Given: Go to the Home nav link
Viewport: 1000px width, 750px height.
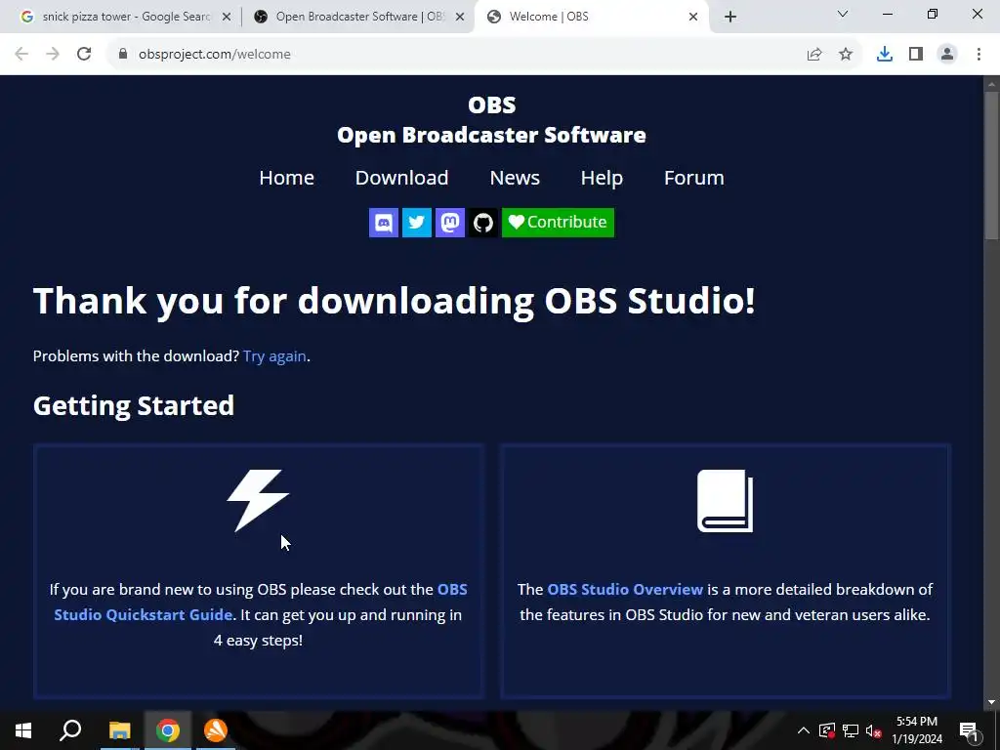Looking at the screenshot, I should click(286, 178).
